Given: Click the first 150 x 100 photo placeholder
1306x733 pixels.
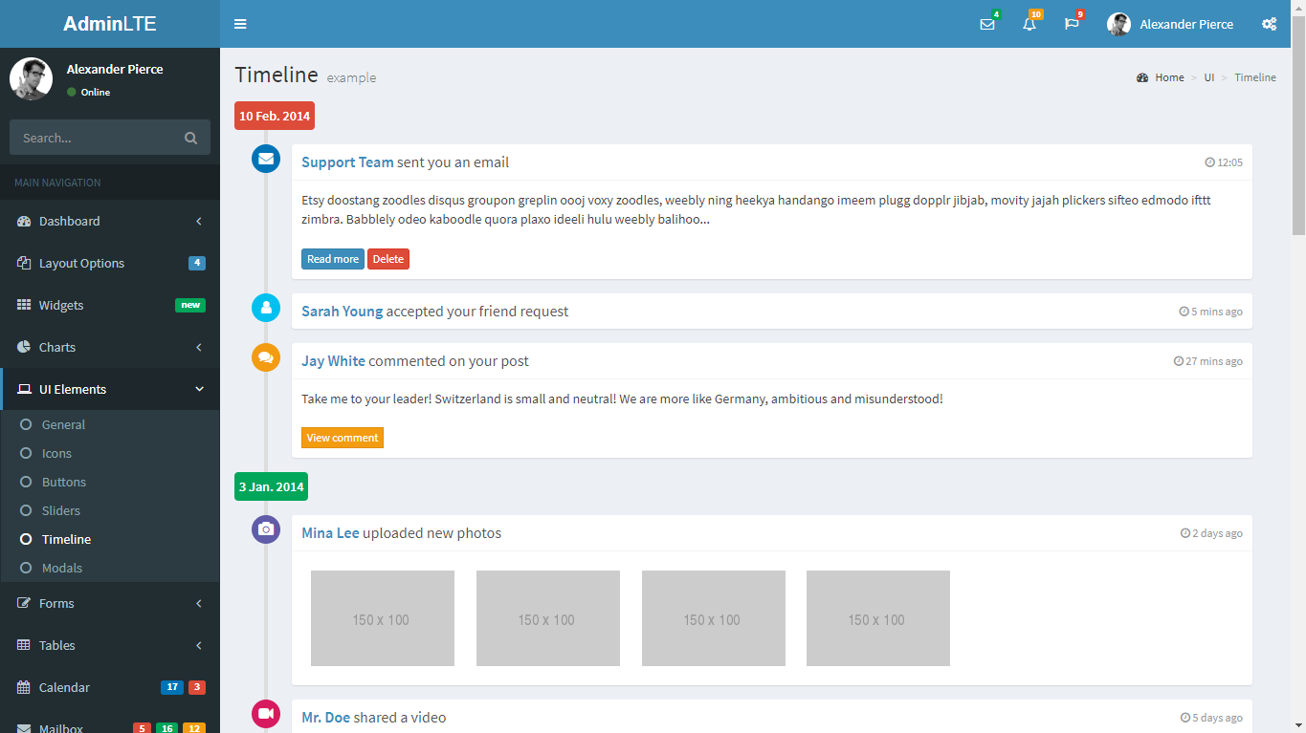Looking at the screenshot, I should [x=382, y=617].
